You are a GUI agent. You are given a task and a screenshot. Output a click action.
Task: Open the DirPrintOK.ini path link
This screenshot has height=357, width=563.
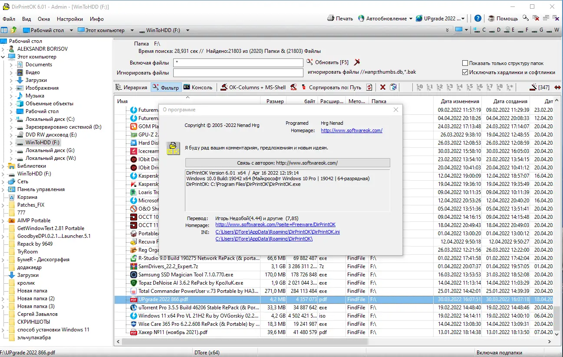(277, 232)
